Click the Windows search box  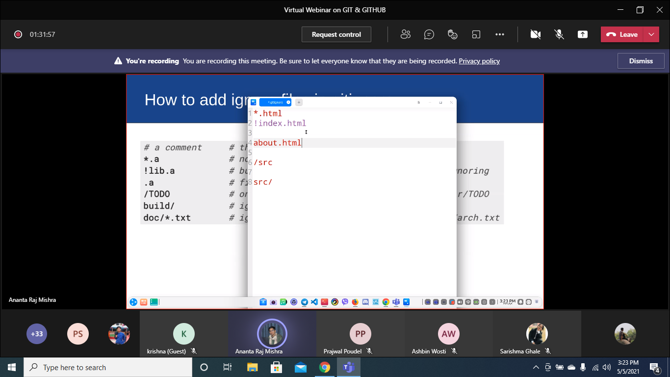pos(108,367)
